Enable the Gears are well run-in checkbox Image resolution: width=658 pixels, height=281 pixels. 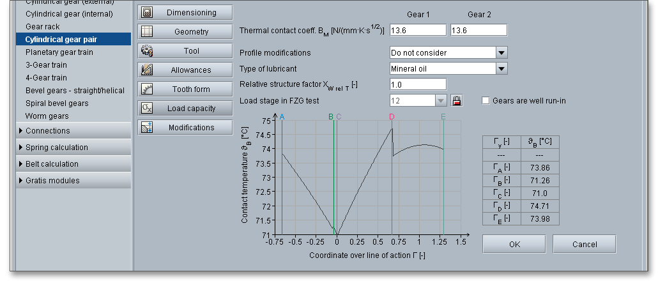click(486, 100)
